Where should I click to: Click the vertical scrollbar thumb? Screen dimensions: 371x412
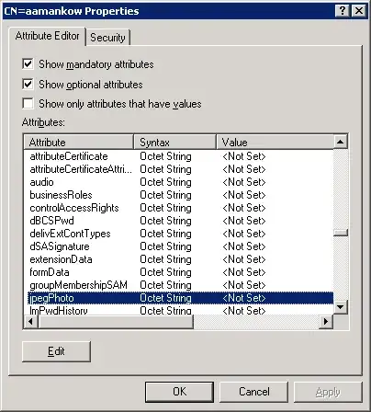click(x=341, y=233)
